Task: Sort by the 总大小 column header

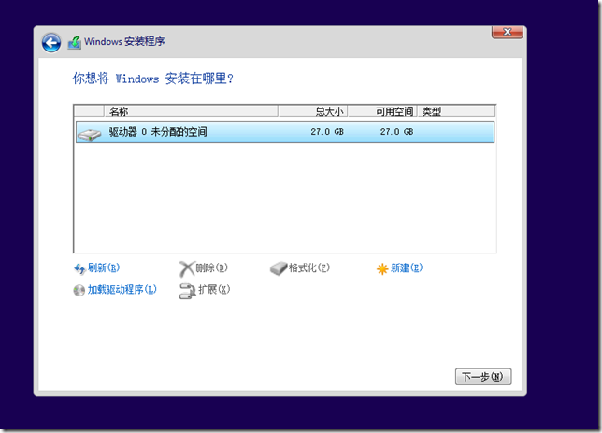Action: click(x=313, y=111)
